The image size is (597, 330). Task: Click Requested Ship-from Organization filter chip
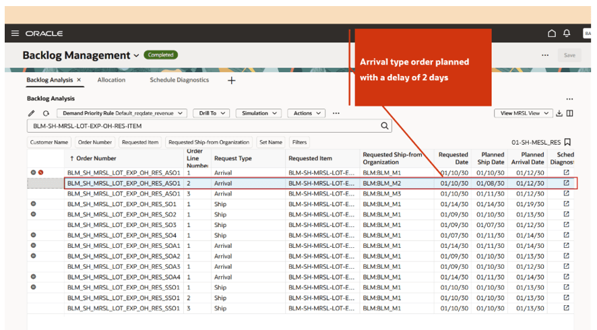point(209,142)
